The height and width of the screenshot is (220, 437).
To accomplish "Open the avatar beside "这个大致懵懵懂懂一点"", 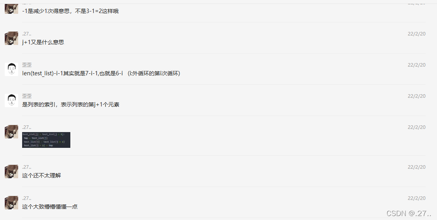I will tap(11, 203).
